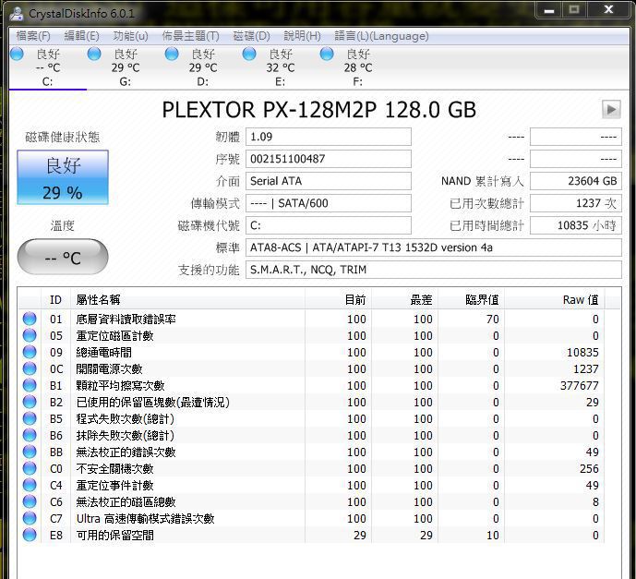Click the 32 °C label of drive E:
636x579 pixels.
coord(281,67)
